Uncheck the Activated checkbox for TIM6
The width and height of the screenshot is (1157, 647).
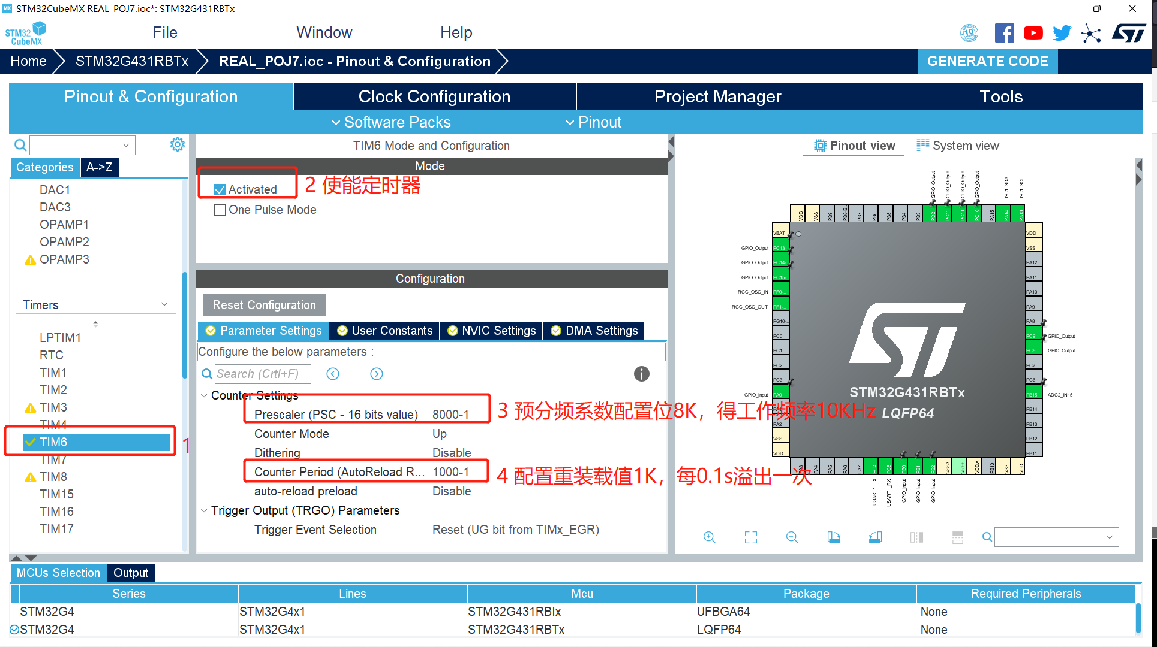[x=220, y=189]
